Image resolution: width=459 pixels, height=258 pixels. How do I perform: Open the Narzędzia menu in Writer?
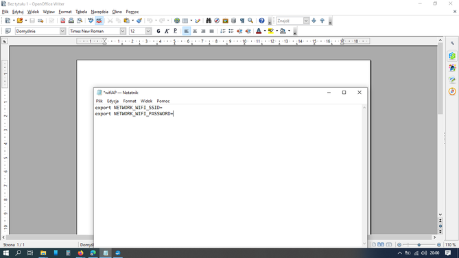tap(99, 12)
